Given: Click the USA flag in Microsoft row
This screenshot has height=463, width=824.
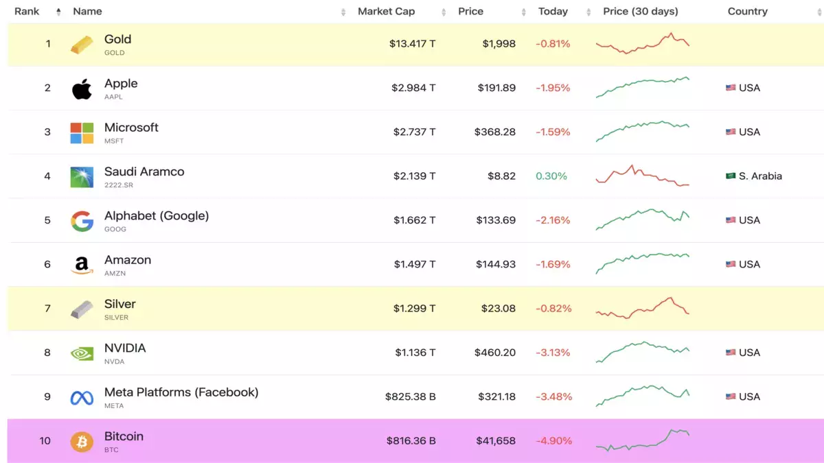Looking at the screenshot, I should point(731,132).
